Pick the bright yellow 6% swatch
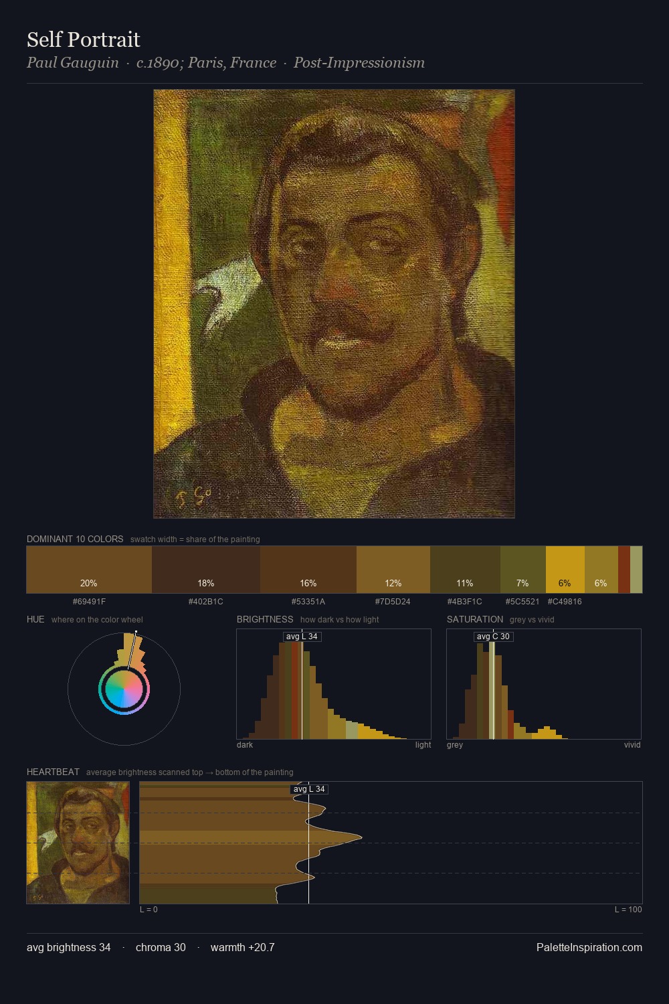Screen dimensions: 669x1004 pyautogui.click(x=565, y=570)
